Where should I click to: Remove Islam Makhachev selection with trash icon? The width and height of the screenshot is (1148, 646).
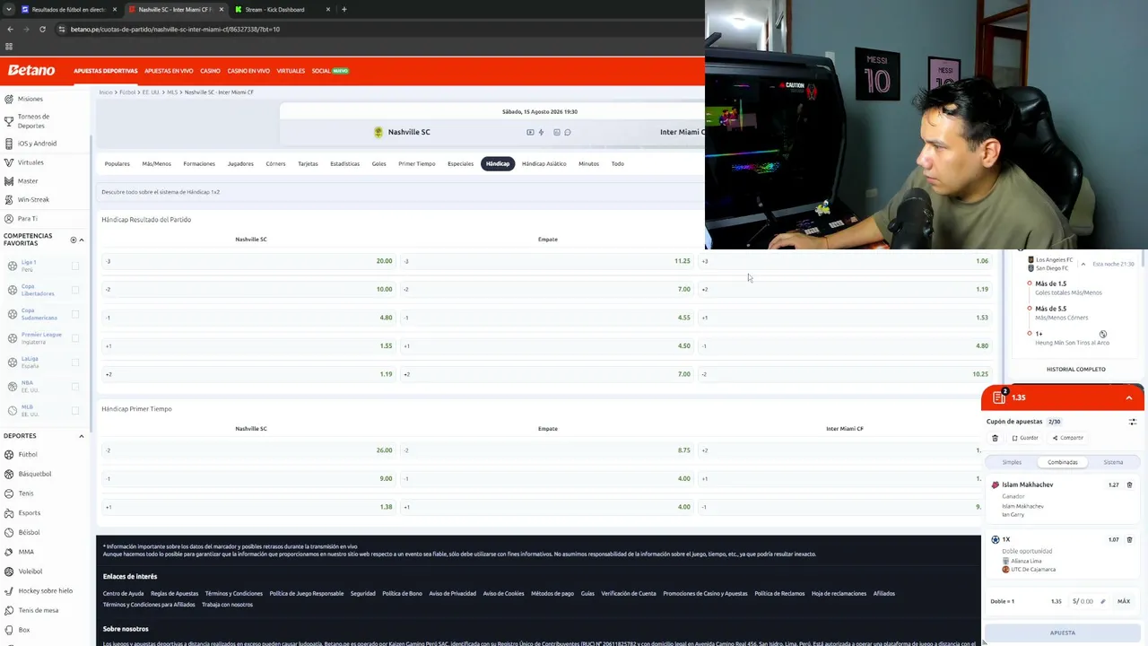(x=1129, y=485)
